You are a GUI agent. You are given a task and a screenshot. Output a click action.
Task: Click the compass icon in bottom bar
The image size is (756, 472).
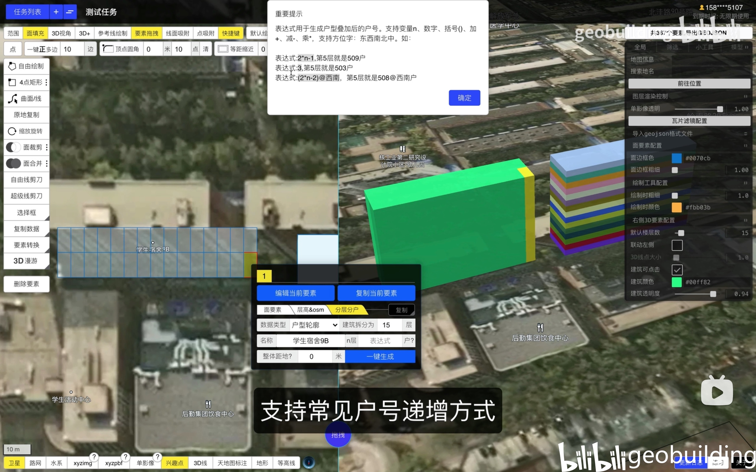click(309, 462)
